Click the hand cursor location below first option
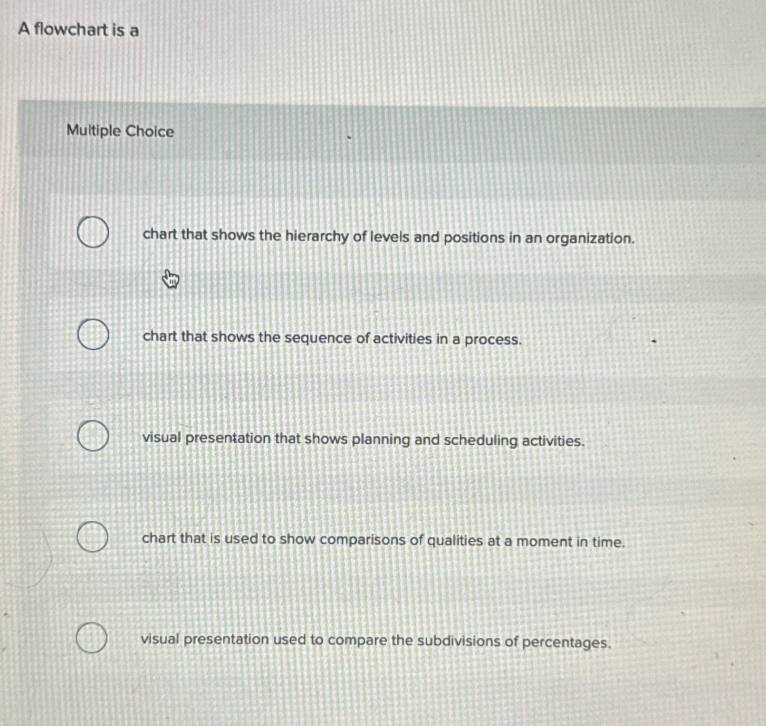The width and height of the screenshot is (766, 726). coord(170,280)
